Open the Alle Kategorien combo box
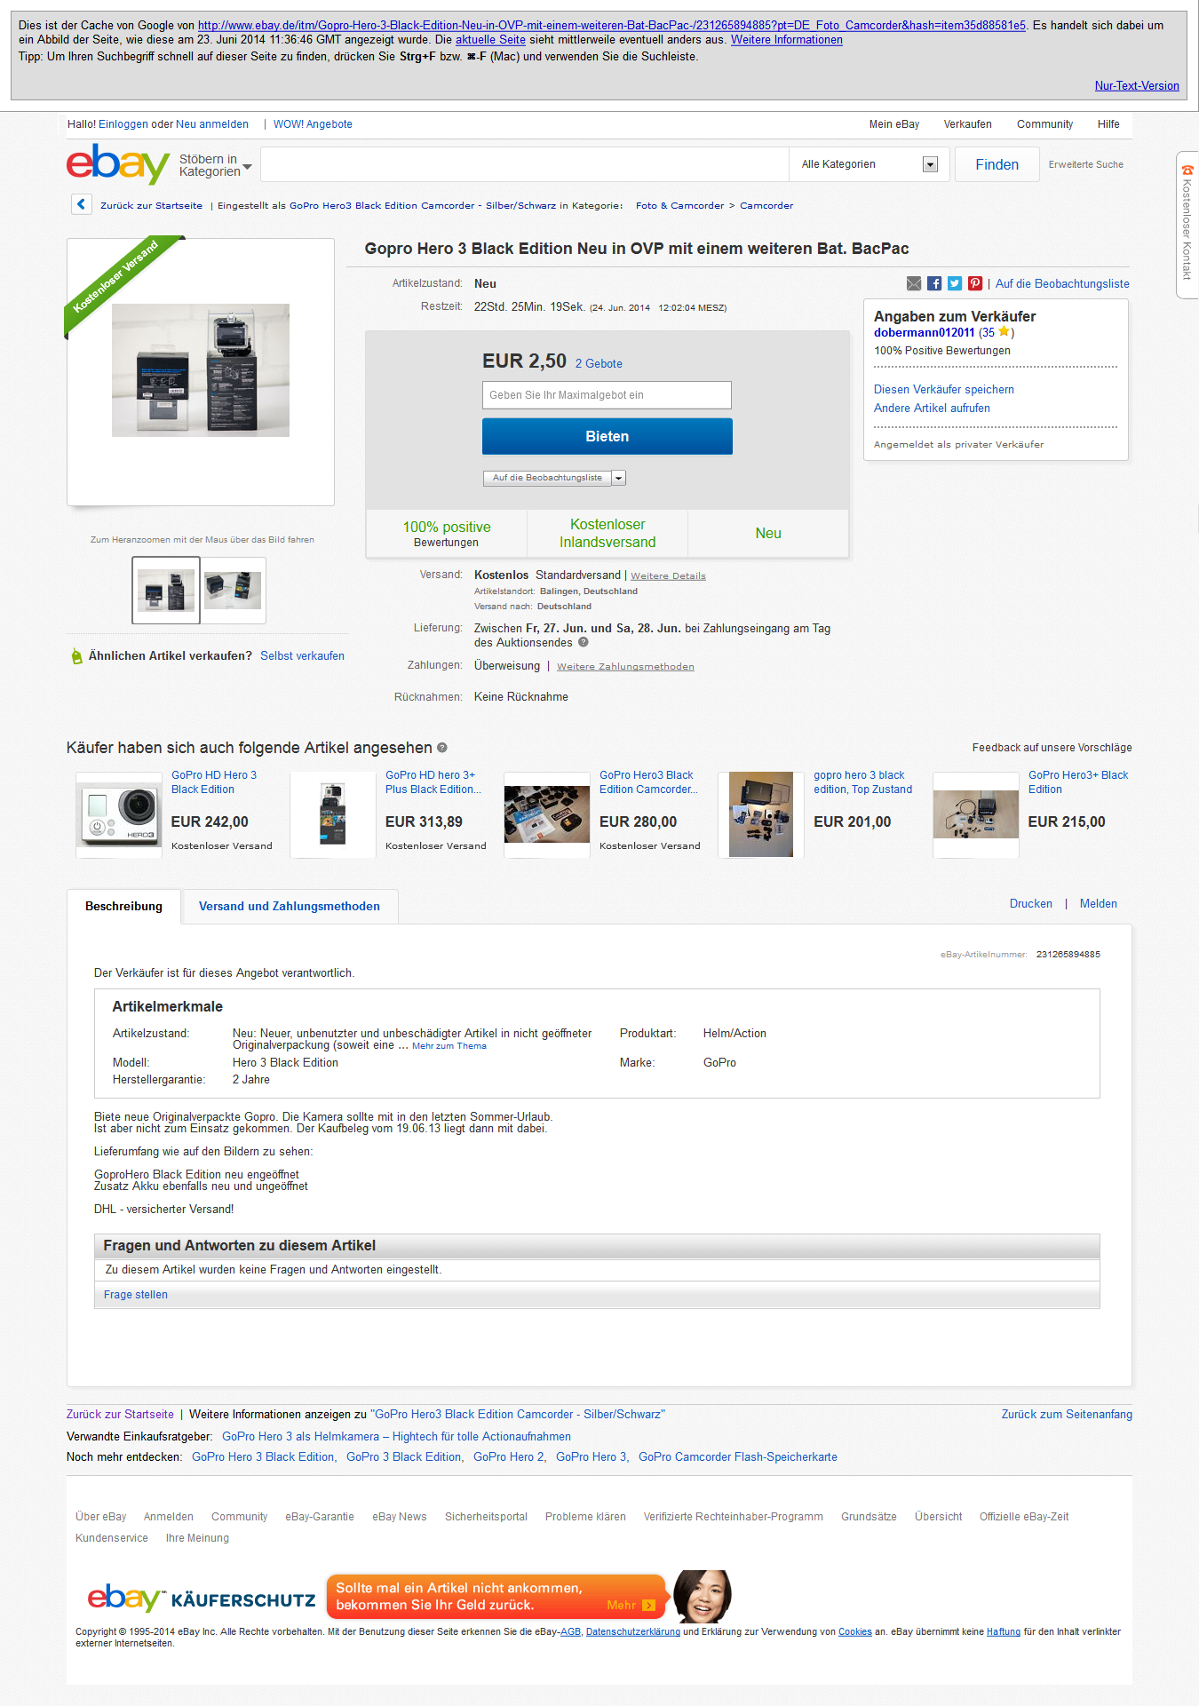 pyautogui.click(x=869, y=164)
